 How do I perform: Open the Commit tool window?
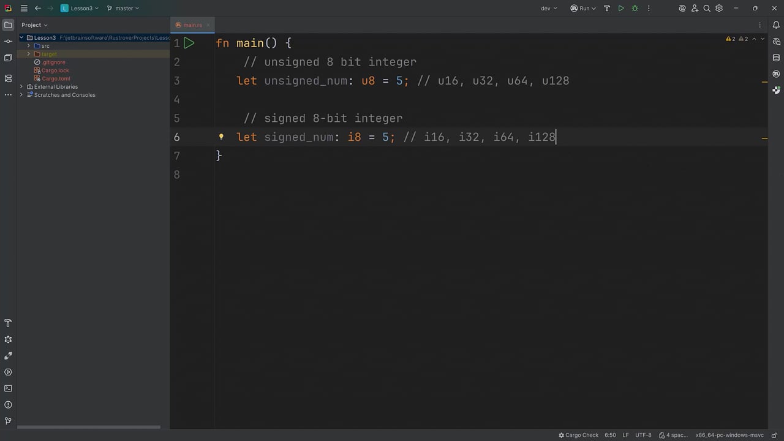pos(8,41)
